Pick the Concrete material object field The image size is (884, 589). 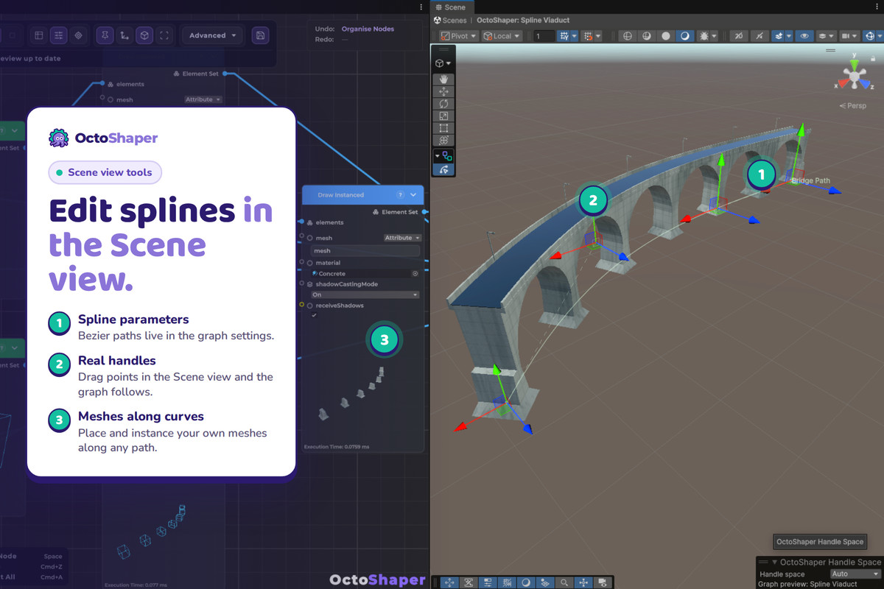pyautogui.click(x=365, y=274)
